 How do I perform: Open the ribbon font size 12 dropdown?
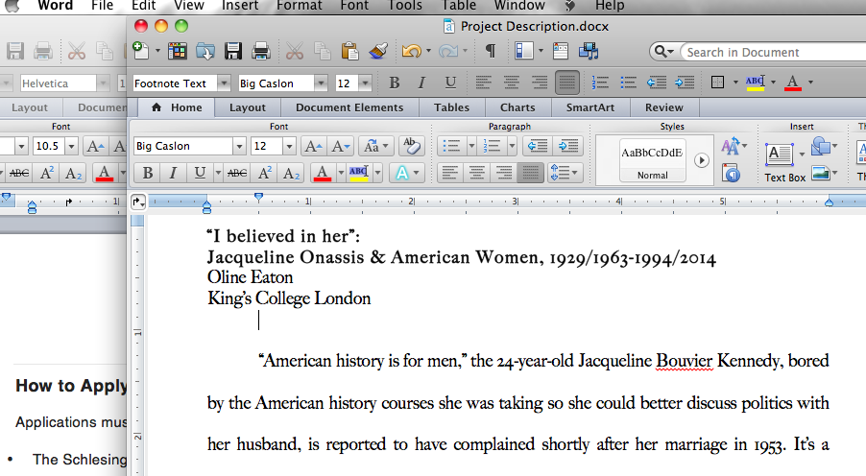tap(289, 146)
